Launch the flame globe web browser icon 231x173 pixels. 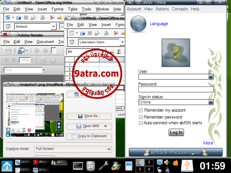(116, 166)
